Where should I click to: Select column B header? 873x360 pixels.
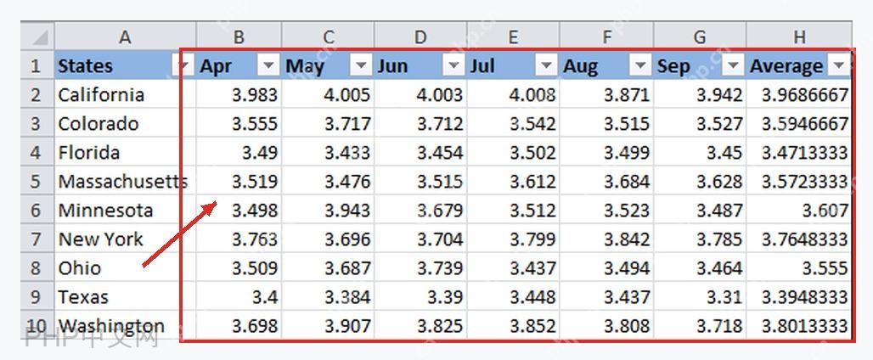click(x=239, y=37)
